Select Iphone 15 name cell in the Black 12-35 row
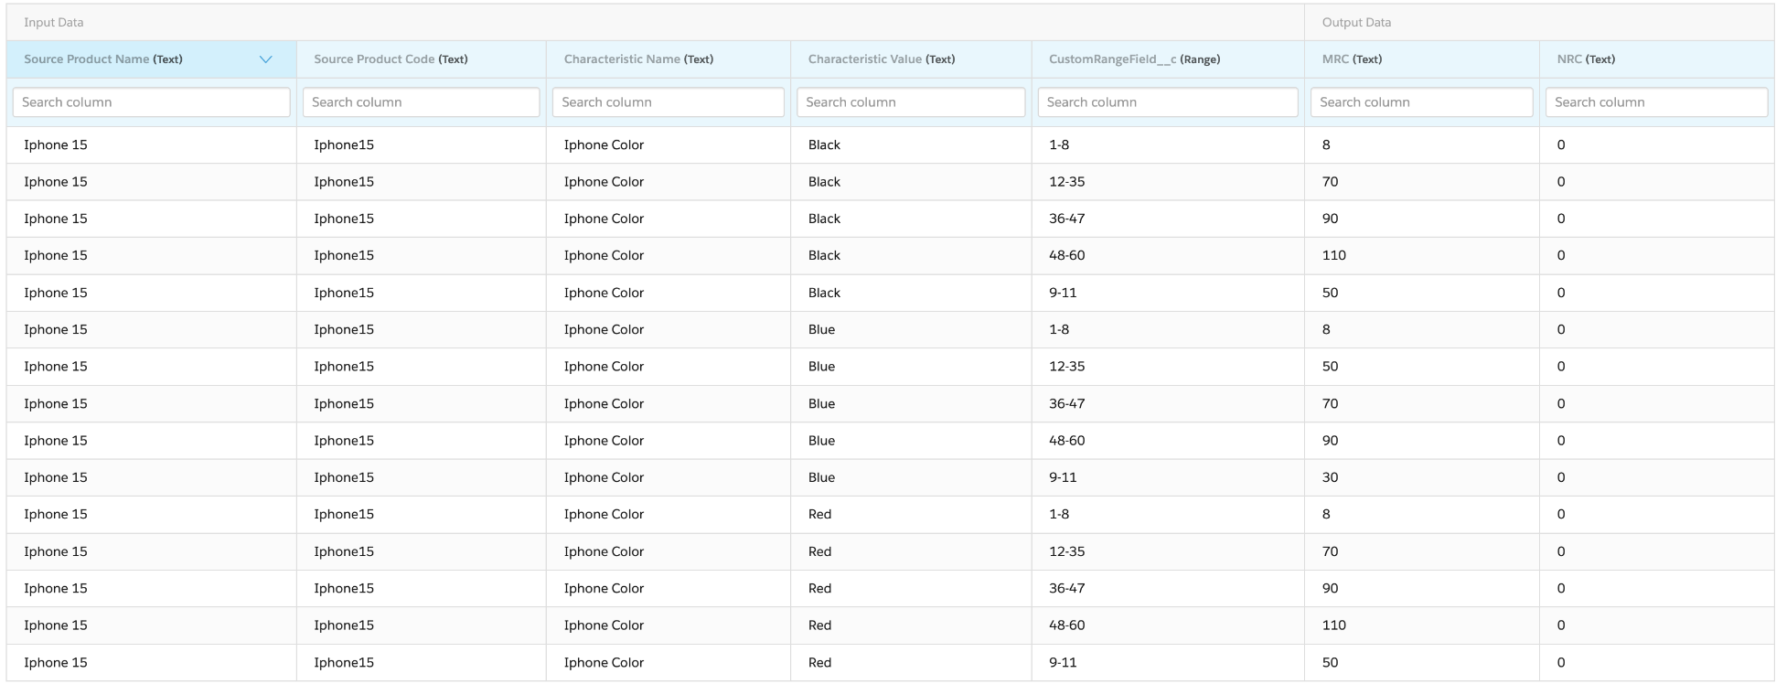Image resolution: width=1776 pixels, height=684 pixels. (x=152, y=182)
